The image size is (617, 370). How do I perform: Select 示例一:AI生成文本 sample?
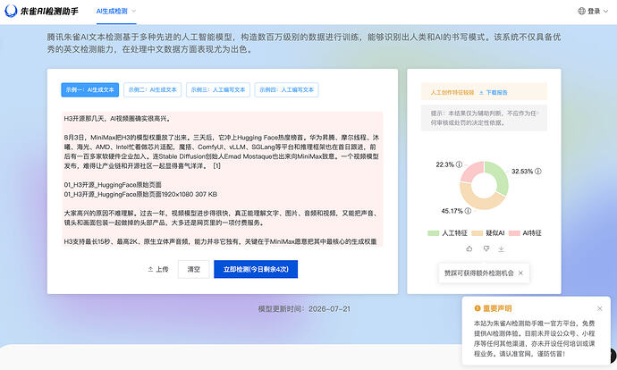pos(89,90)
